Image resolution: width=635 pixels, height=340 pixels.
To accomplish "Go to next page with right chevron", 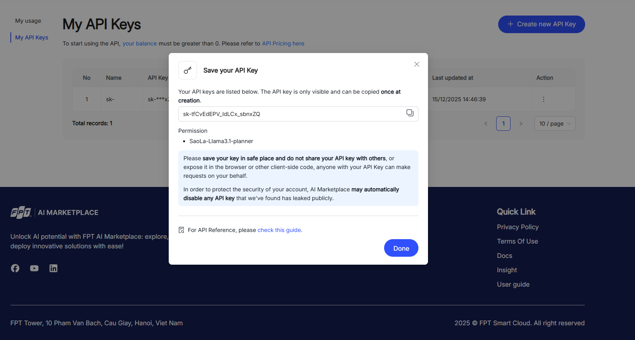I will click(521, 124).
